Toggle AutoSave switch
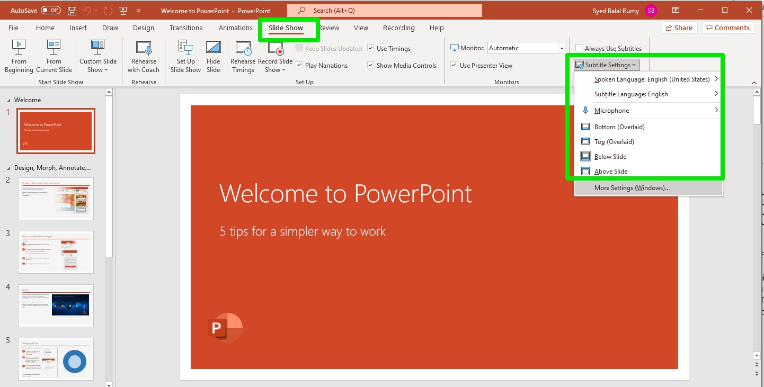Viewport: 764px width, 387px height. [x=51, y=11]
